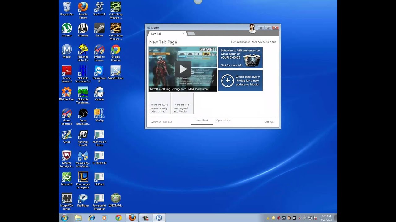
Task: Open Google Chrome from the taskbar
Action: (118, 218)
